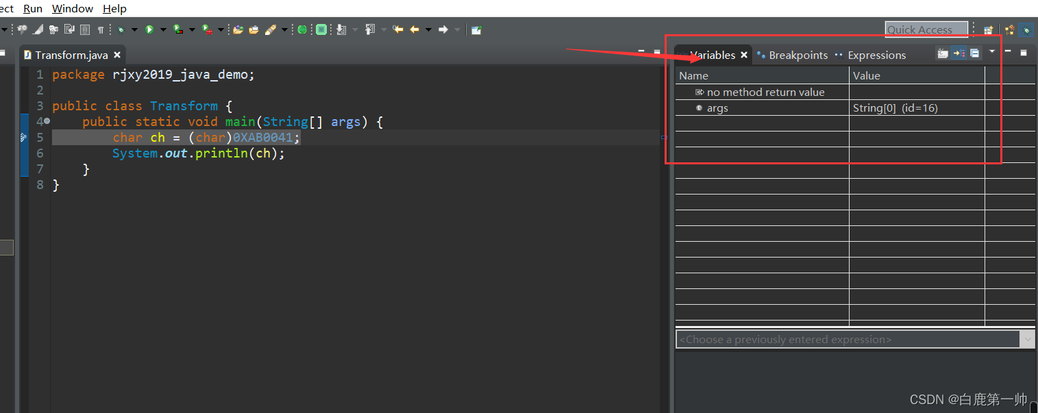Minimize the Variables view panel
Screen dimensions: 1038x413
(1008, 51)
